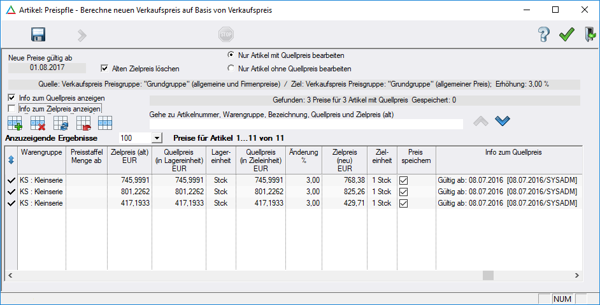Click grid icon with green plus
This screenshot has height=305, width=600.
coord(15,122)
